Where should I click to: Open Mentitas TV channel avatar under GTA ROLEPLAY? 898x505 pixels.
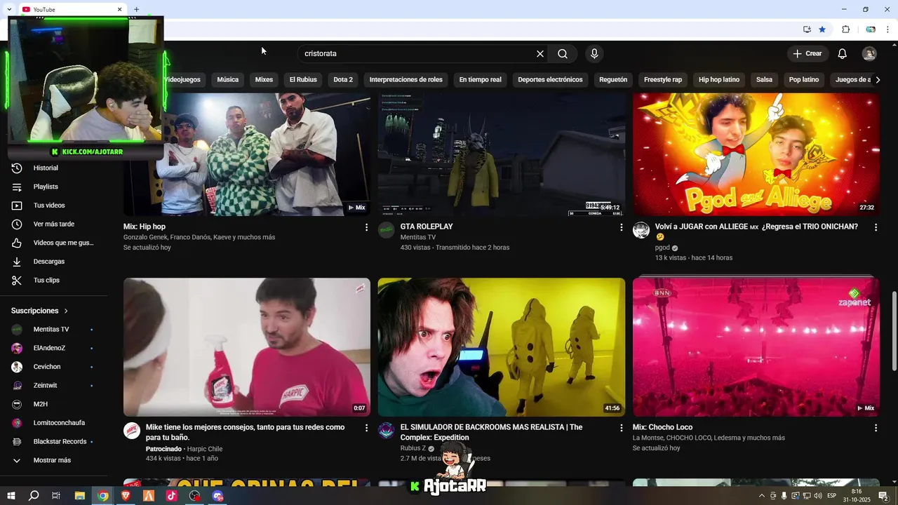387,230
